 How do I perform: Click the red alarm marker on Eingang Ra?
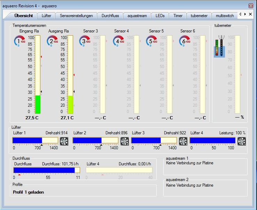pyautogui.click(x=41, y=57)
